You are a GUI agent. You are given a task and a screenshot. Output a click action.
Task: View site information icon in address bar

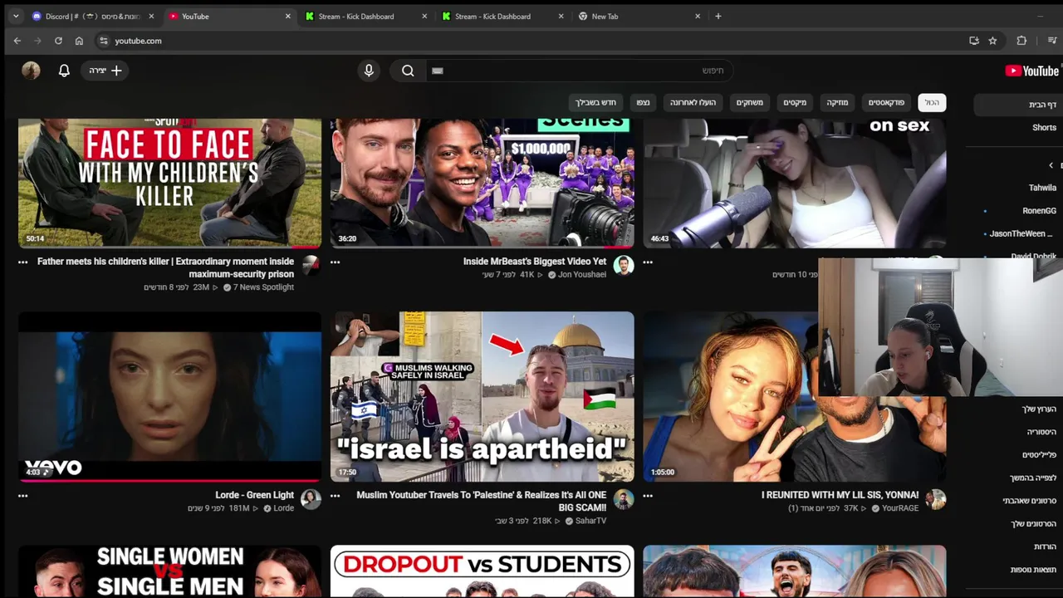click(103, 41)
